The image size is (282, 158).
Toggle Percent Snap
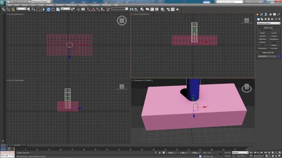(98, 9)
